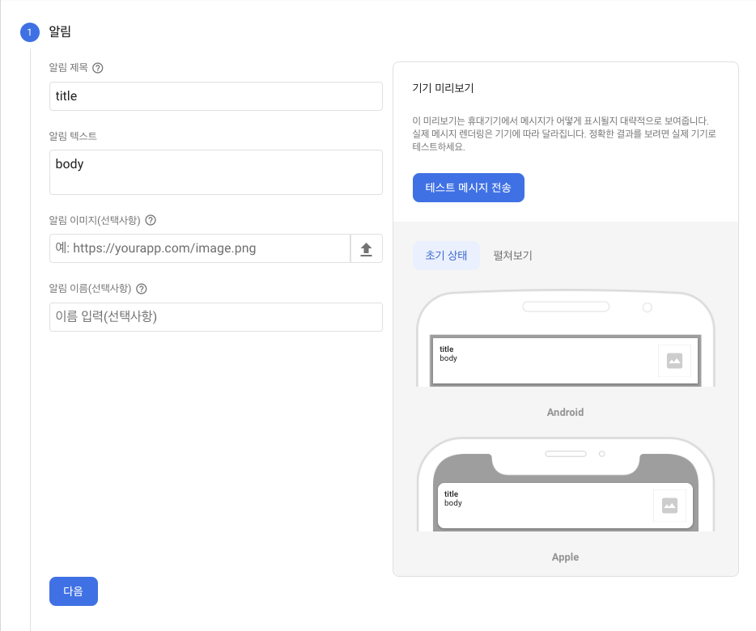Image resolution: width=756 pixels, height=631 pixels.
Task: Click the 알림 제목 label text
Action: coord(69,67)
